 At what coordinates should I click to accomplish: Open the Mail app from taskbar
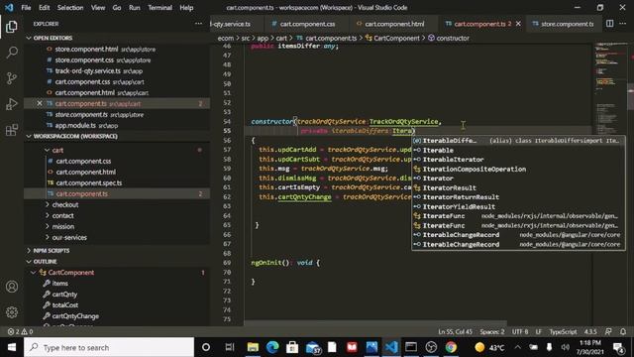point(313,347)
